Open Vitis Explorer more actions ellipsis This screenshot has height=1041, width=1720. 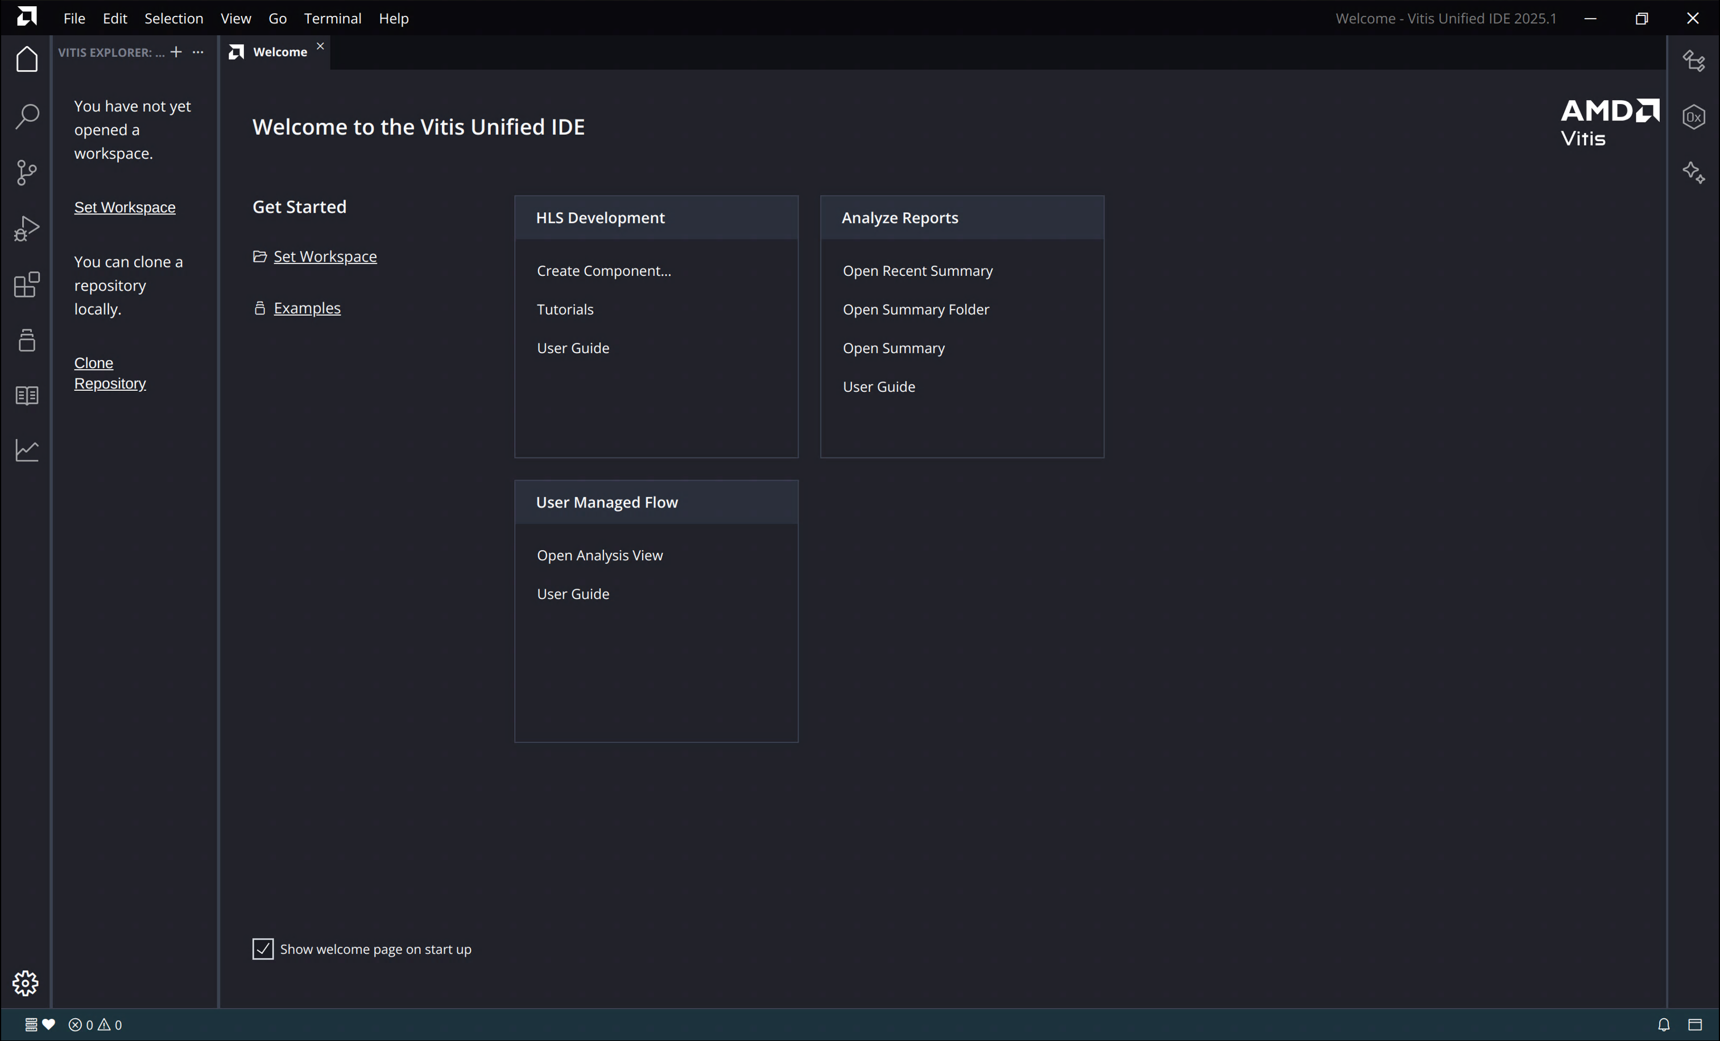[x=199, y=52]
